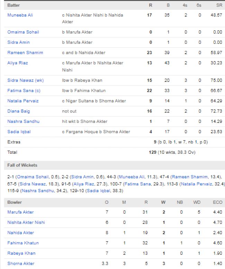This screenshot has width=225, height=269.
Task: Open Natalia Pervaiz in the batting table
Action: (23, 101)
